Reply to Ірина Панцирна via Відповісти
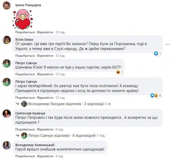The height and width of the screenshot is (159, 172). pyautogui.click(x=45, y=32)
